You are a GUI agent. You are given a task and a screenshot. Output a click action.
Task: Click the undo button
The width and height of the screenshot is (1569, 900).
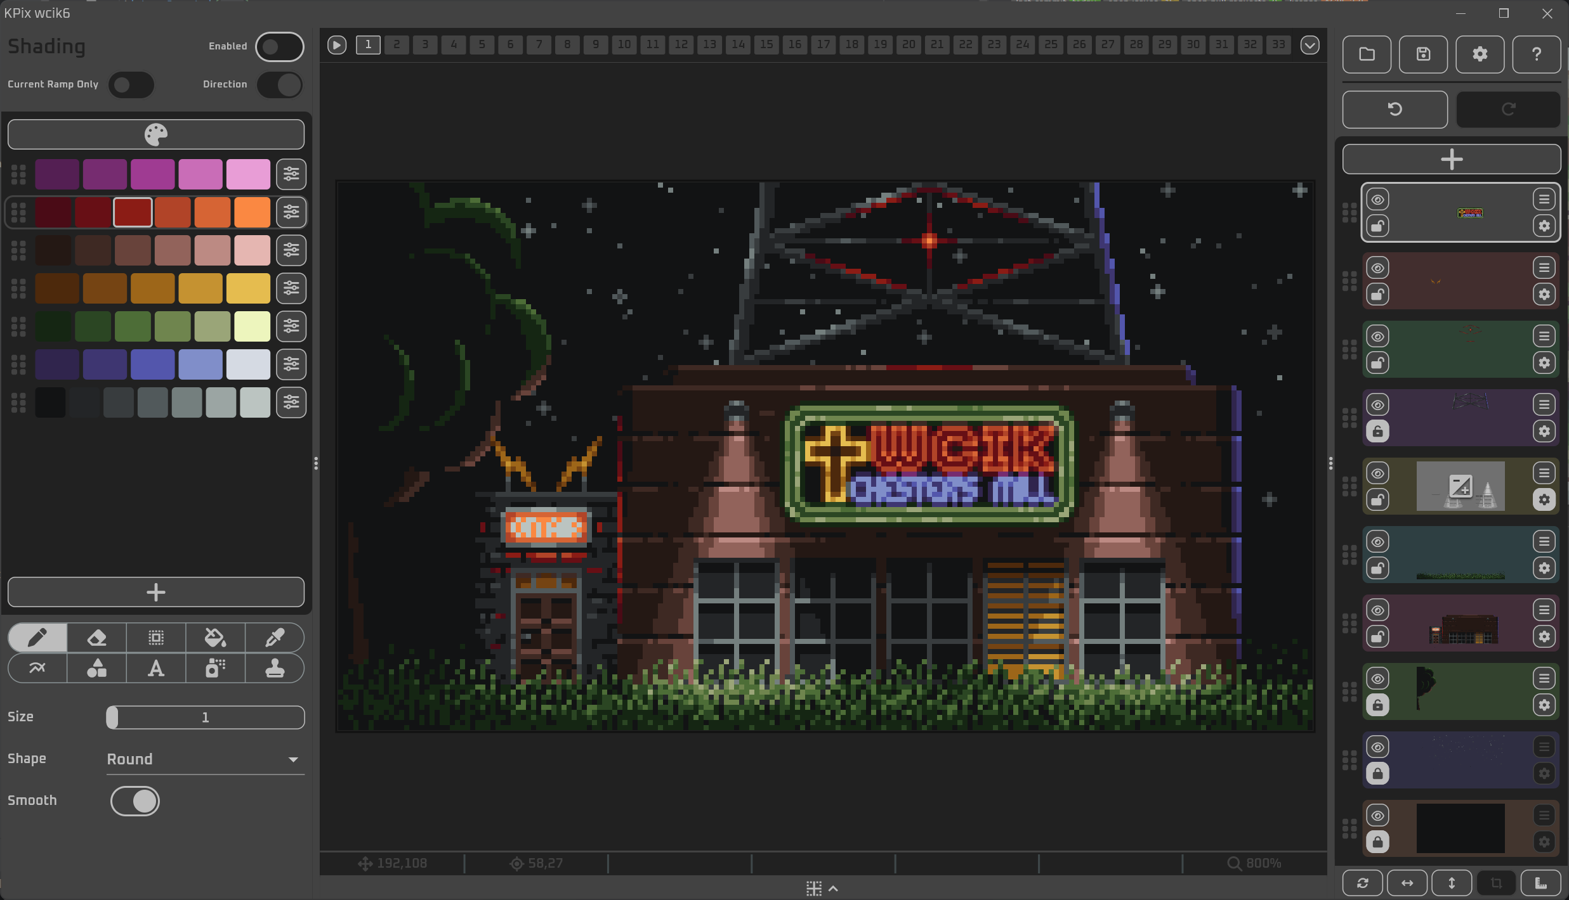pos(1395,109)
